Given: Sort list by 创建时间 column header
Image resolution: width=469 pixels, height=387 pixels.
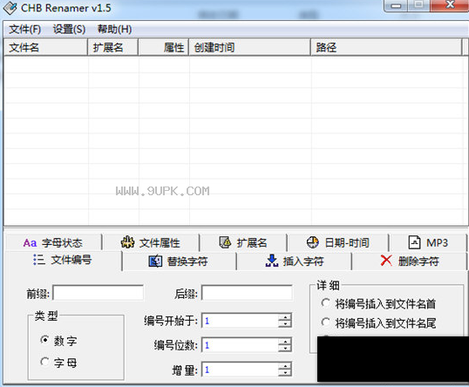Looking at the screenshot, I should coord(249,47).
